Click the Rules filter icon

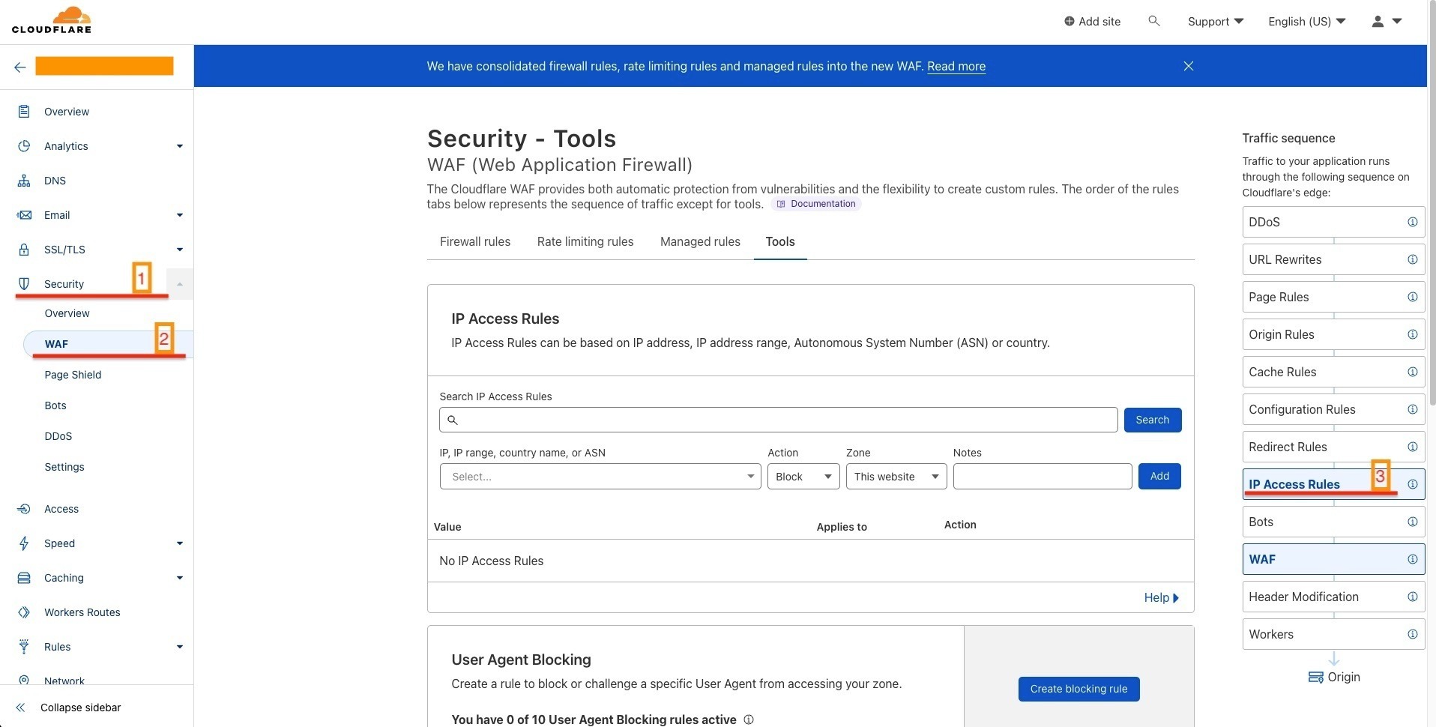click(x=24, y=647)
